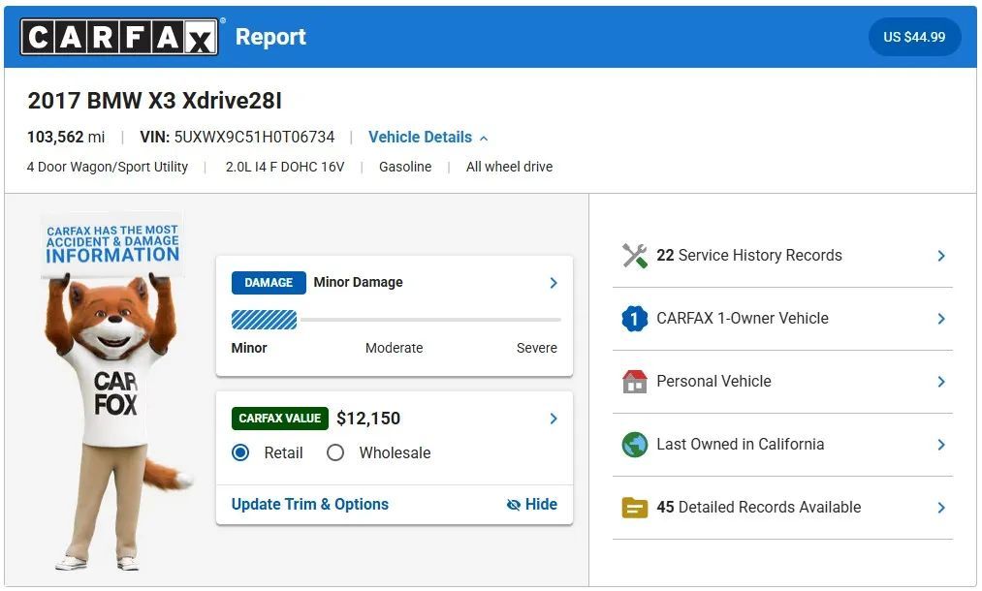Open CARFAX Value details chevron

(554, 419)
